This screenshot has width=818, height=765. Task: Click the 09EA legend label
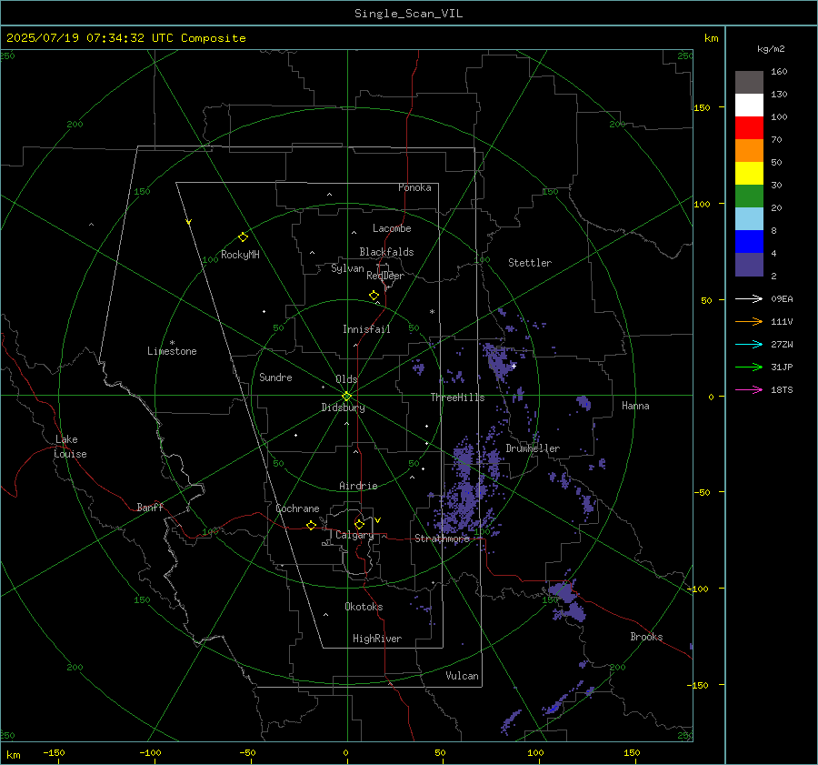tap(782, 298)
